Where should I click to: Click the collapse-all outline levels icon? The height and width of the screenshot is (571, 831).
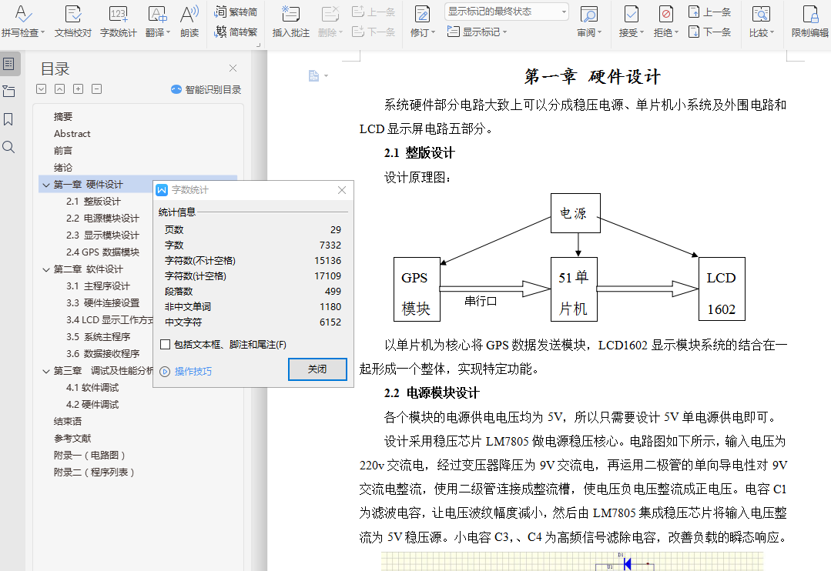60,89
